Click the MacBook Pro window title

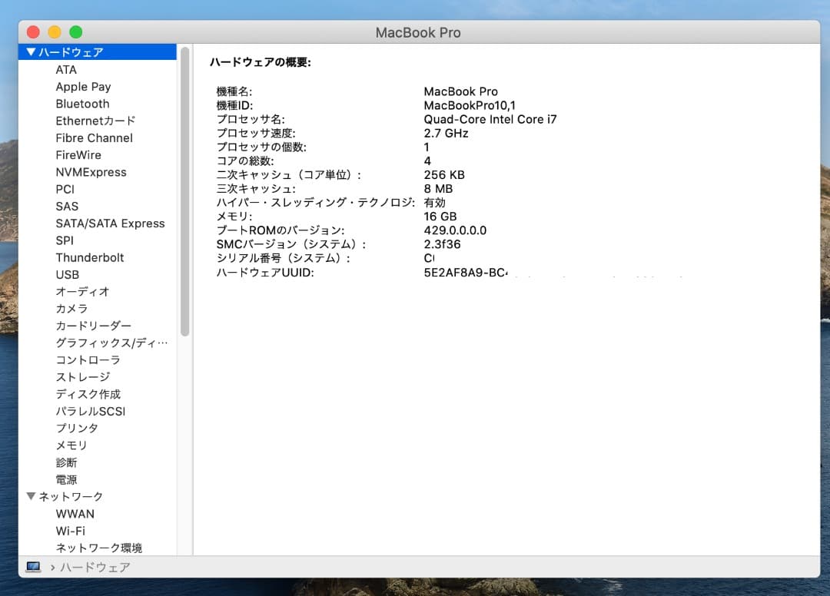418,33
